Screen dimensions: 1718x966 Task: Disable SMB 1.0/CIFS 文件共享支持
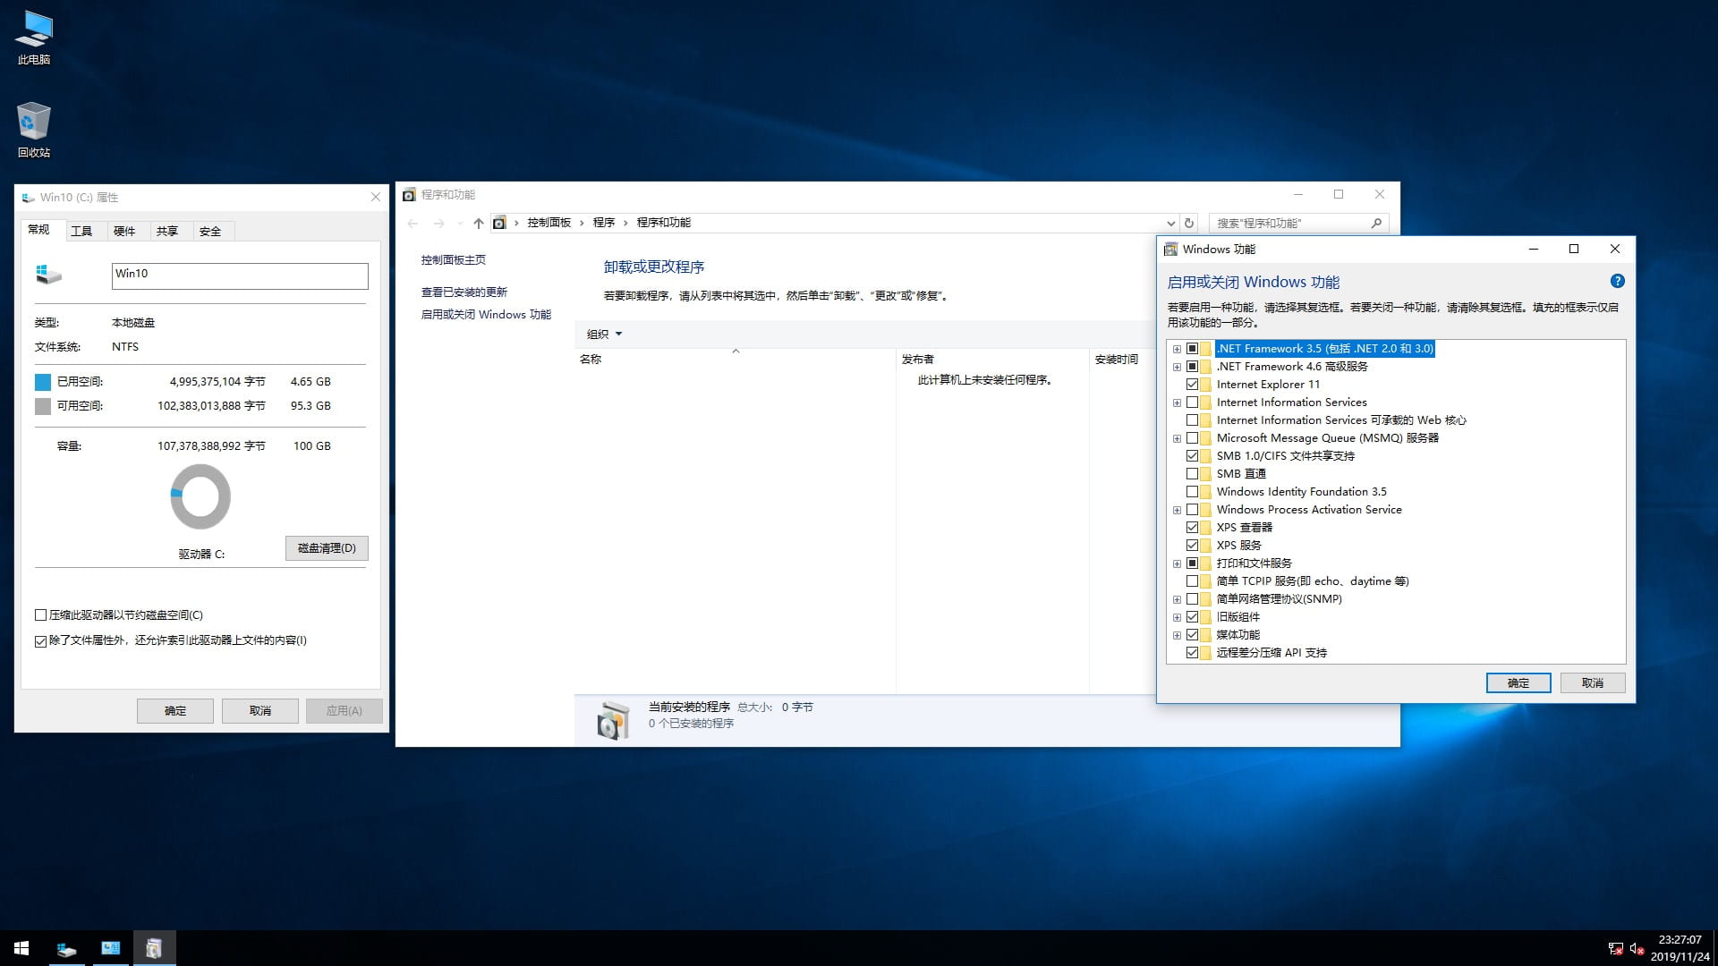point(1194,455)
